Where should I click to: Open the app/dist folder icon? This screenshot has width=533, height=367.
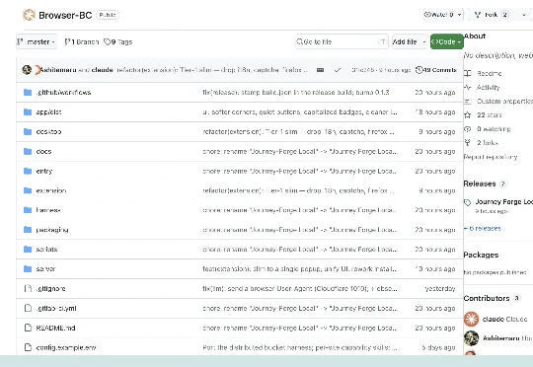[28, 112]
